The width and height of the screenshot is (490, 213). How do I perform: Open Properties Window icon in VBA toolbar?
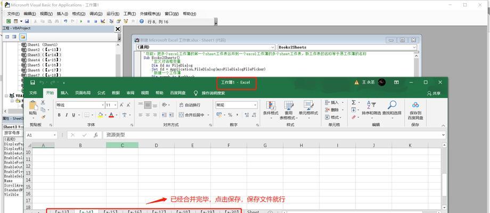(x=118, y=21)
